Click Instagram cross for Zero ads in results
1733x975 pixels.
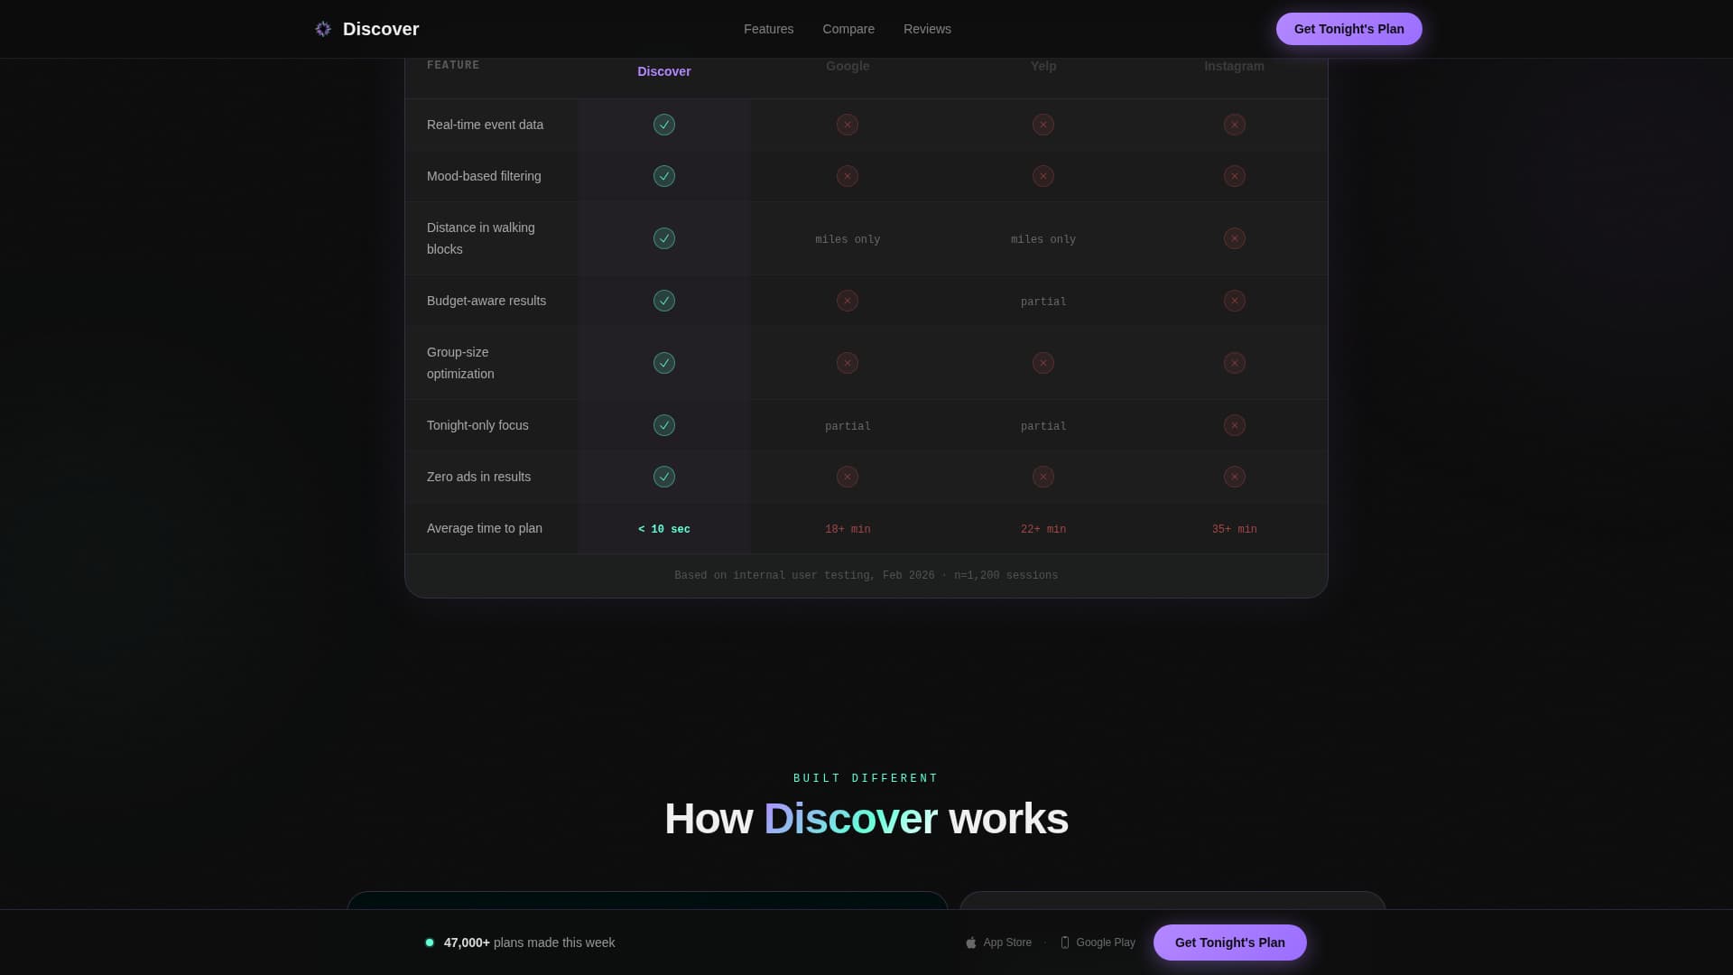tap(1235, 477)
